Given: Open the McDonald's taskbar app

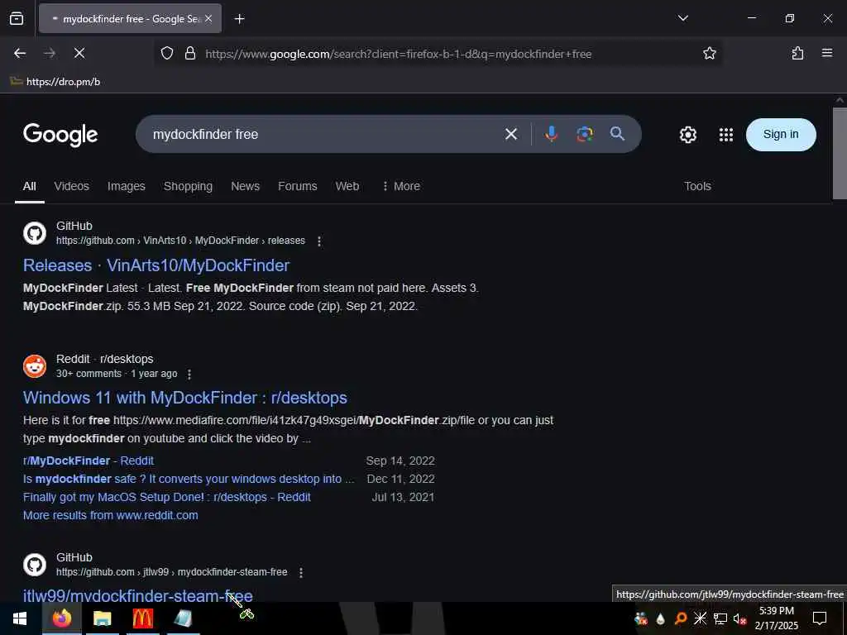Looking at the screenshot, I should [142, 618].
